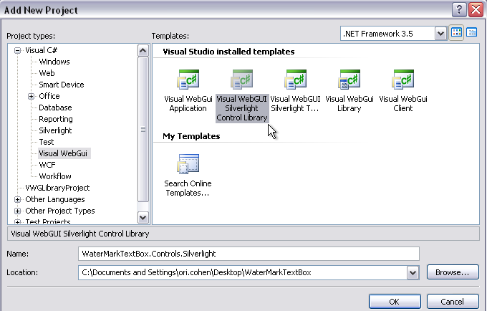Click the project types scrollbar thumb
Screen dimensions: 487x311
[x=143, y=129]
